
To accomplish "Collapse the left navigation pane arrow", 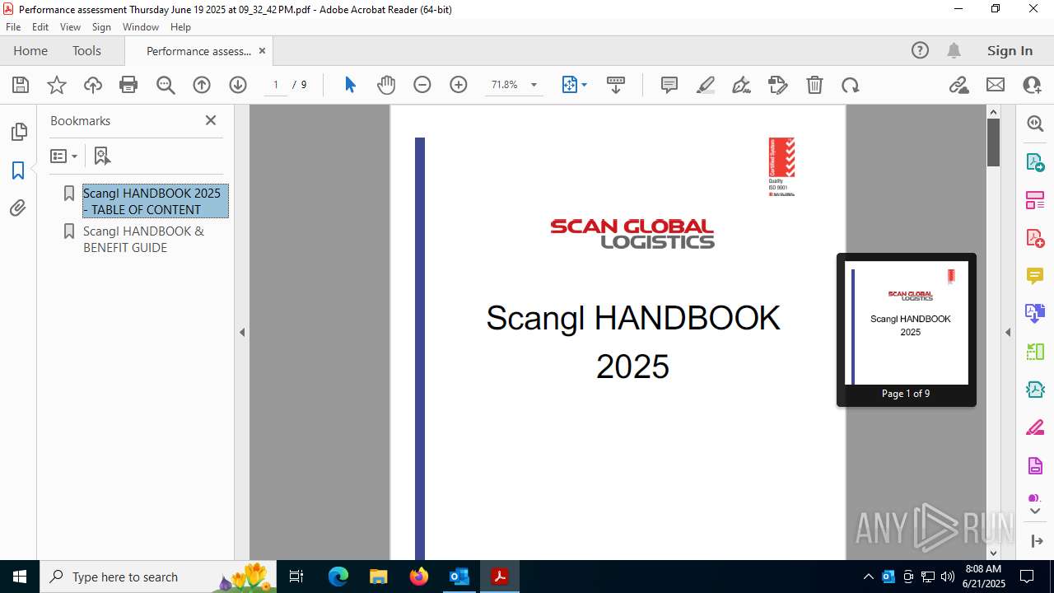I will (x=242, y=333).
